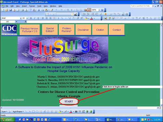Viewport: 163px width, 122px height.
Task: Click the Line Style icon in Drawing toolbar
Action: click(76, 111)
